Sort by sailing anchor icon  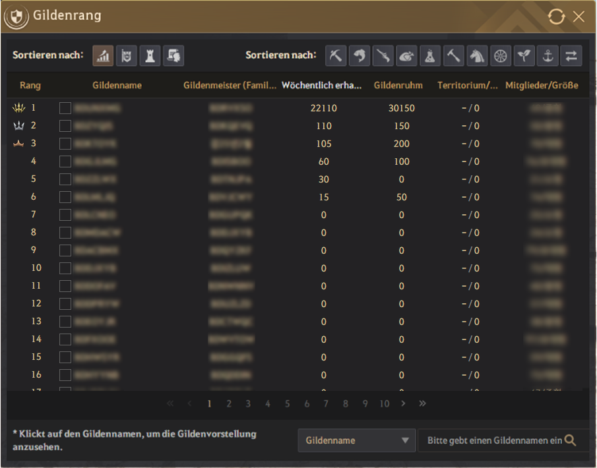pos(548,56)
